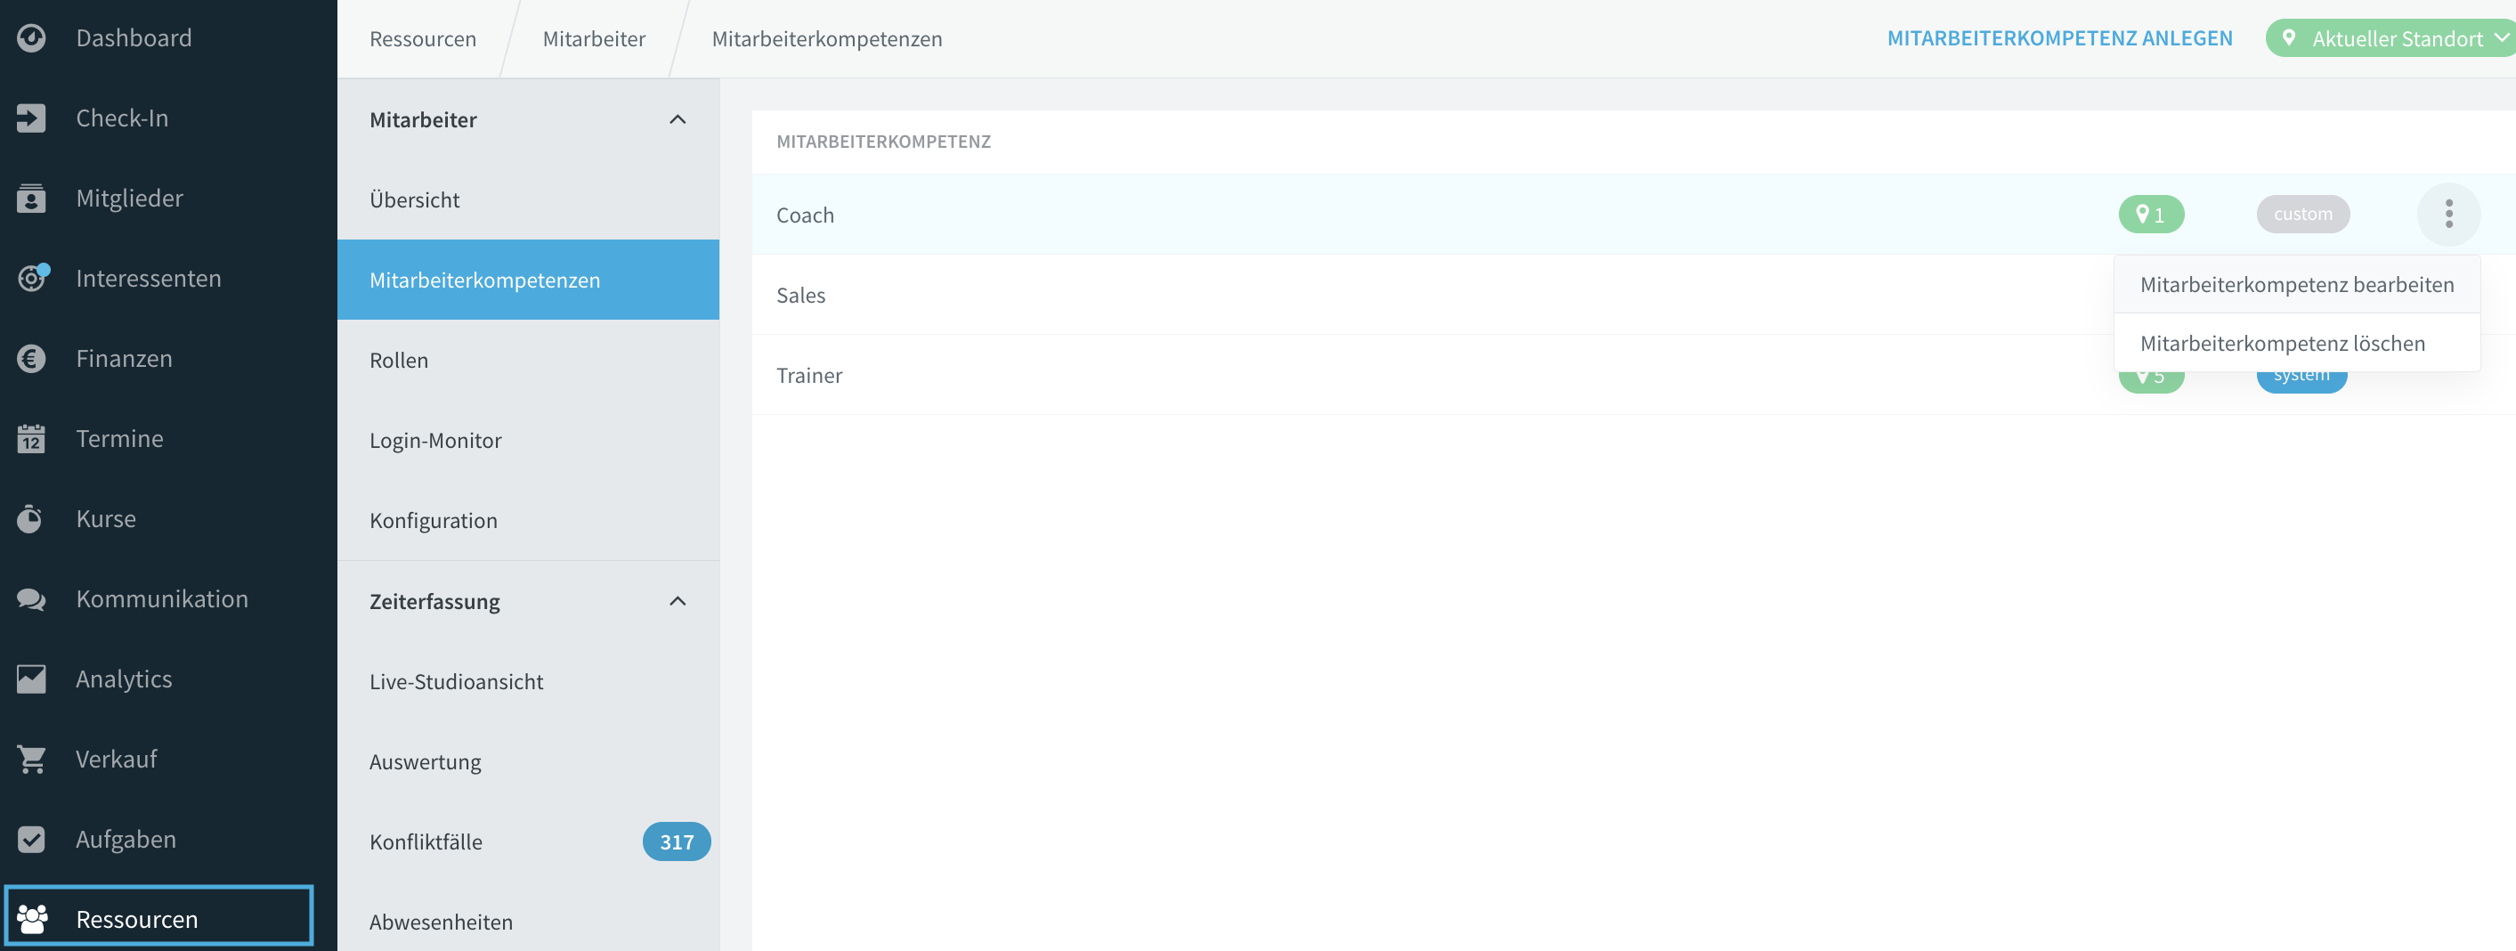Select Mitarbeiterkompetenz bearbeiten from context menu

2296,284
